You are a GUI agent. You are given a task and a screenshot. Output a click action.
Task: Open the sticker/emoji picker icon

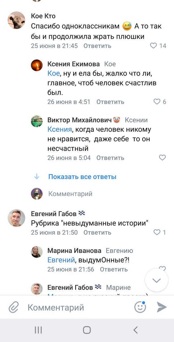(x=140, y=308)
